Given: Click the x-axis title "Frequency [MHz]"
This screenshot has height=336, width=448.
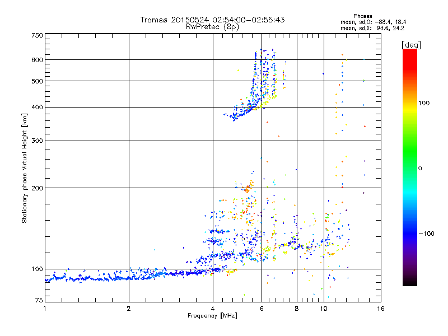Looking at the screenshot, I should pos(212,316).
